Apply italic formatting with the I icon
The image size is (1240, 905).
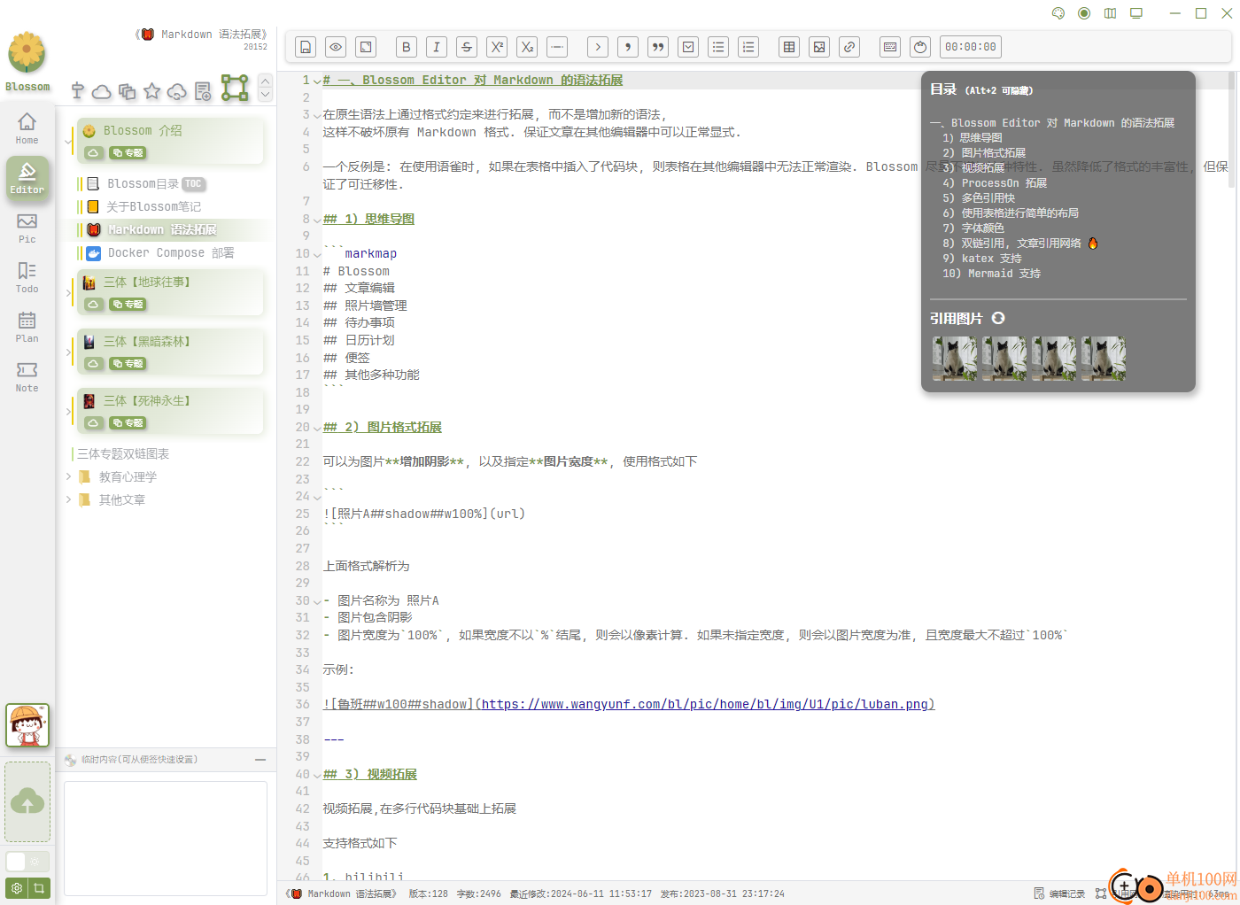(437, 47)
